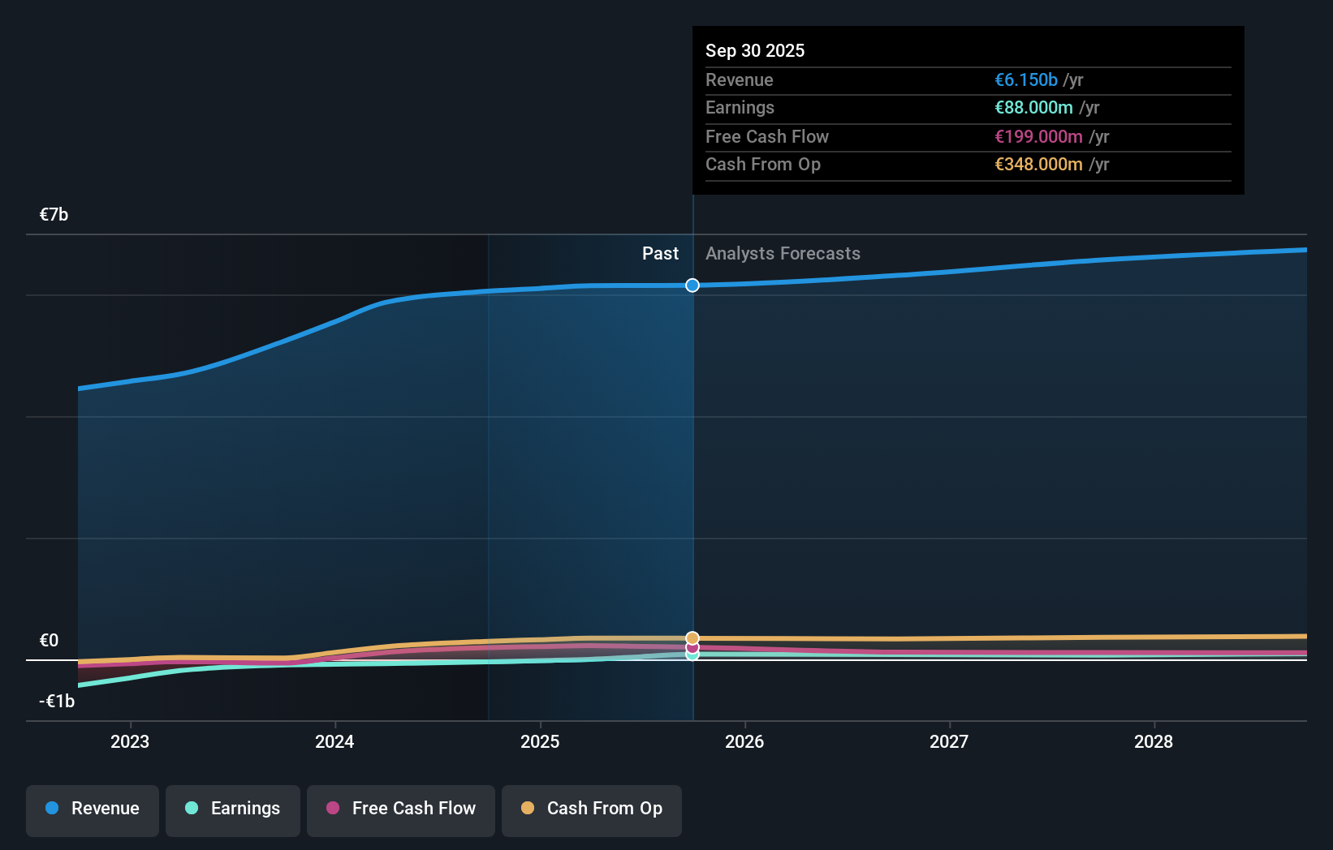Click the Earnings value €88.000m in tooltip

click(1032, 107)
